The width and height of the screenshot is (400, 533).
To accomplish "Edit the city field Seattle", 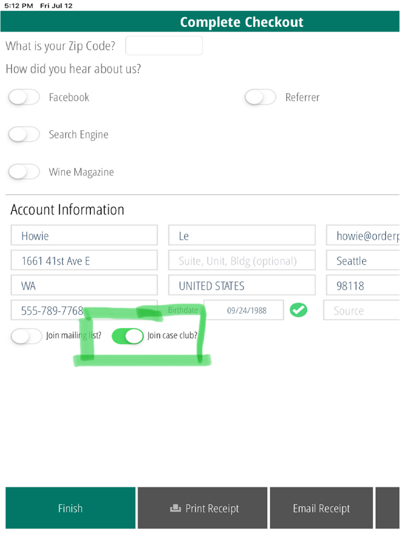I will click(362, 261).
